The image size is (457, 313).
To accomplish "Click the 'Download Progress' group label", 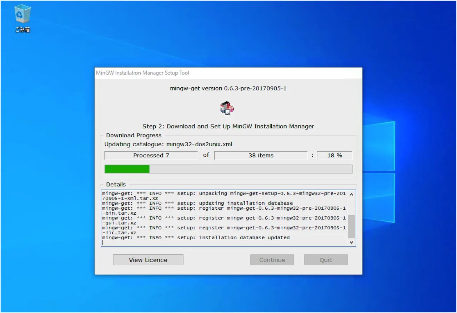I will tap(134, 135).
